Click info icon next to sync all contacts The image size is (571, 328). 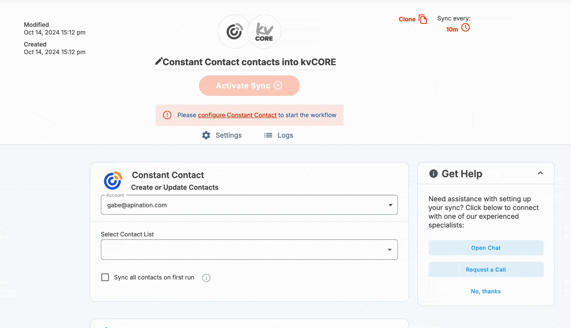click(x=206, y=278)
